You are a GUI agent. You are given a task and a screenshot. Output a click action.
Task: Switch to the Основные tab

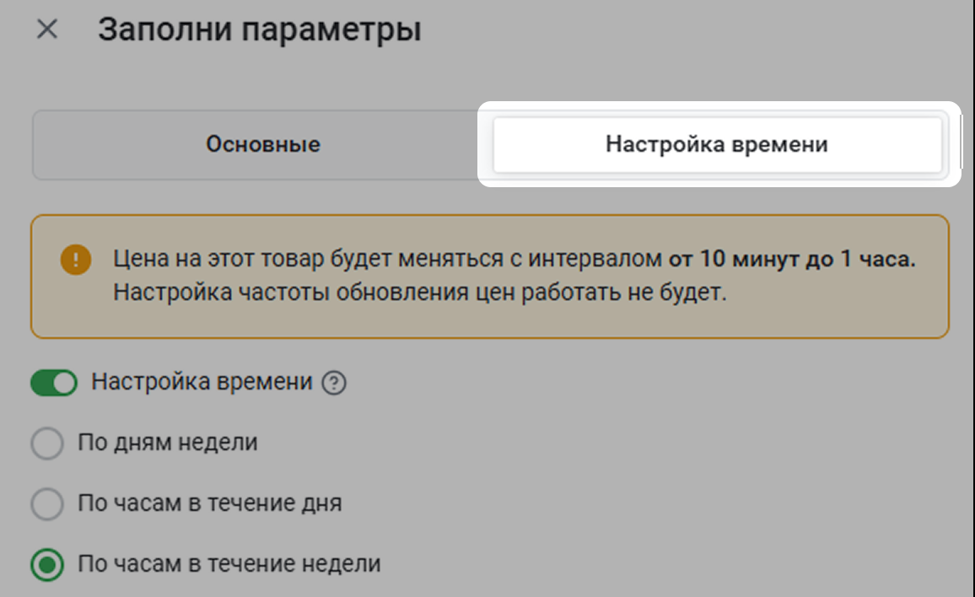point(263,144)
